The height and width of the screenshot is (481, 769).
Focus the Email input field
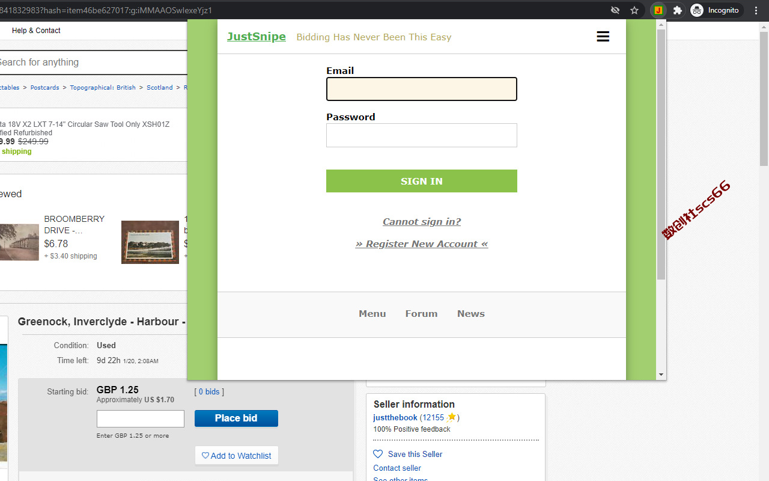(x=422, y=89)
